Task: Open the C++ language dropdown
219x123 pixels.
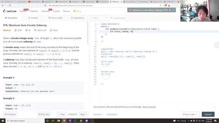Action: 99,18
